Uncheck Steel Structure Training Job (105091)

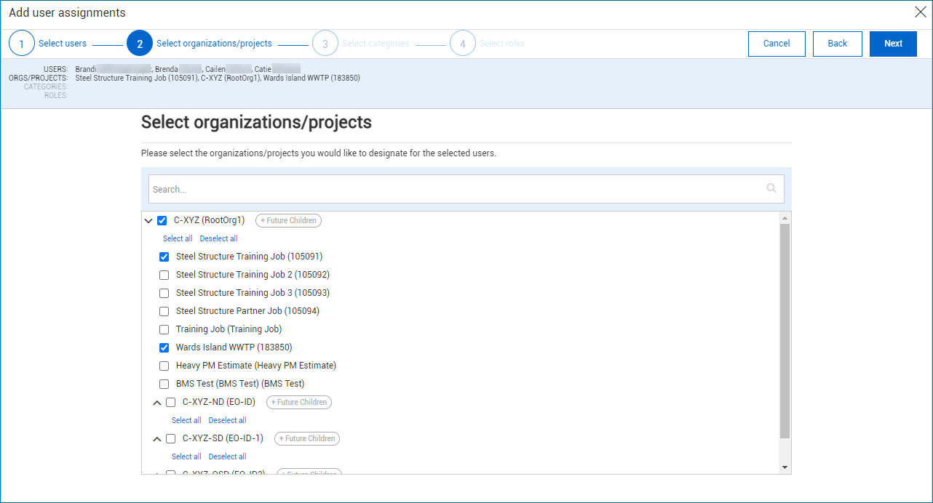(x=164, y=257)
